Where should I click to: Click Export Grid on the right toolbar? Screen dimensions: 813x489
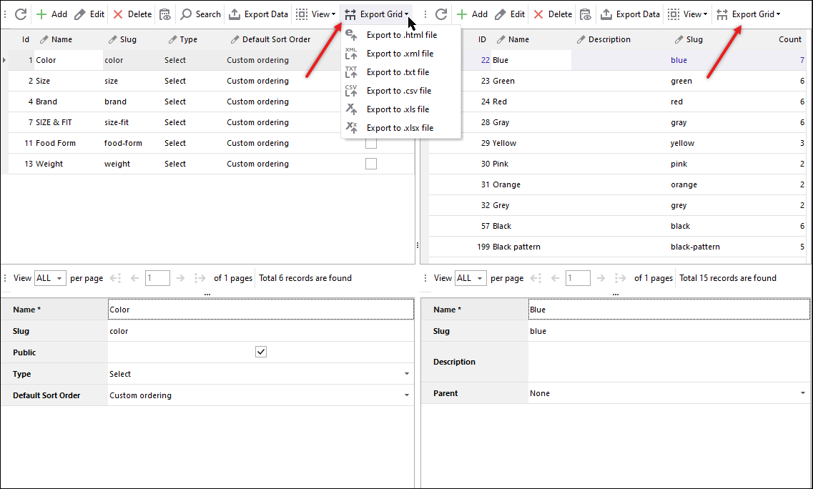[748, 14]
